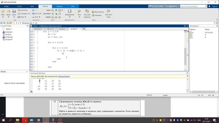Screen dimensions: 219x123
Task: Expand the Find dropdown
Action: click(40, 17)
